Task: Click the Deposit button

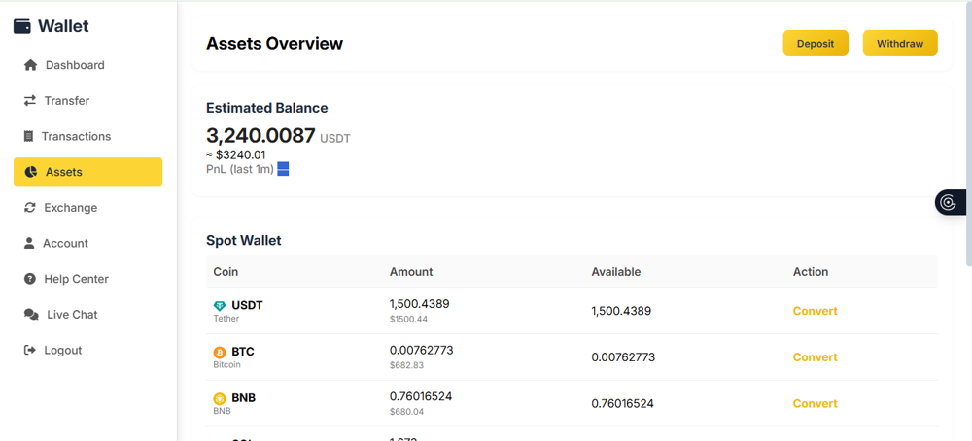Action: tap(816, 44)
